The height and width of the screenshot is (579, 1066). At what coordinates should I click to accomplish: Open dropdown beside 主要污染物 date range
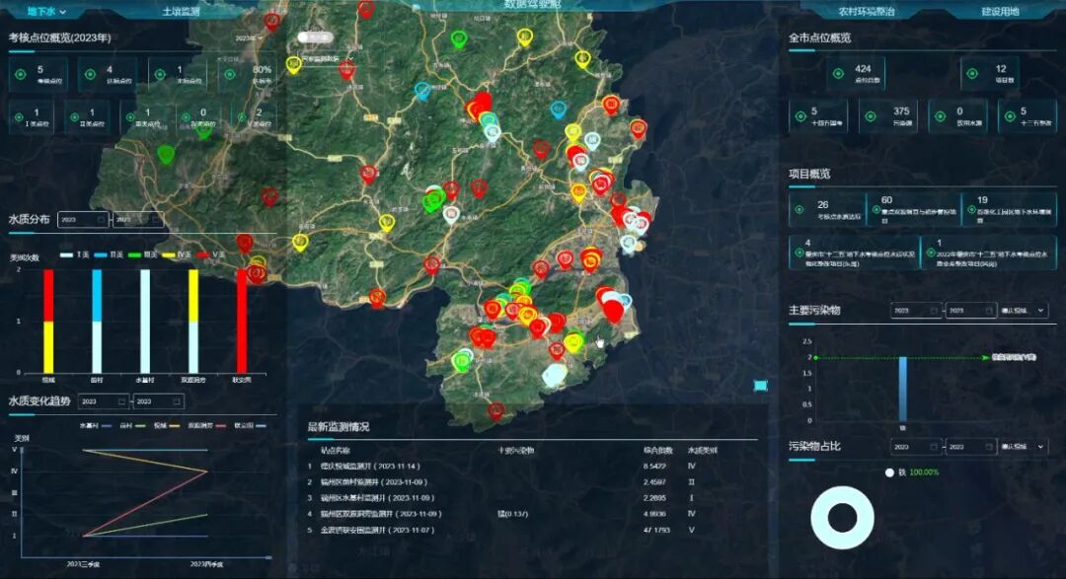1024,311
